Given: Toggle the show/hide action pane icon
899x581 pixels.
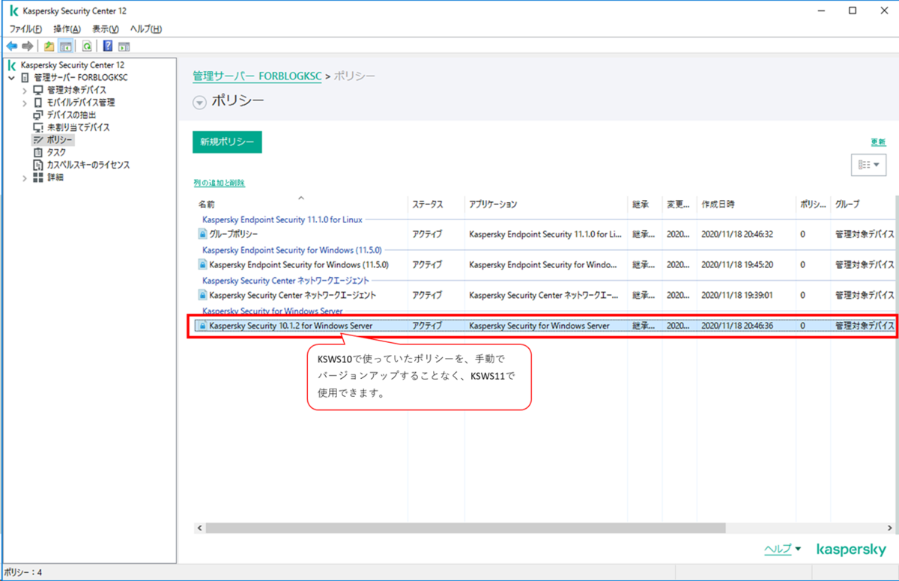Looking at the screenshot, I should [x=124, y=46].
